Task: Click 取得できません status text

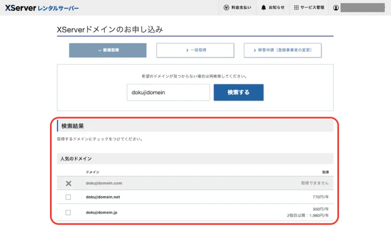Action: tap(315, 183)
